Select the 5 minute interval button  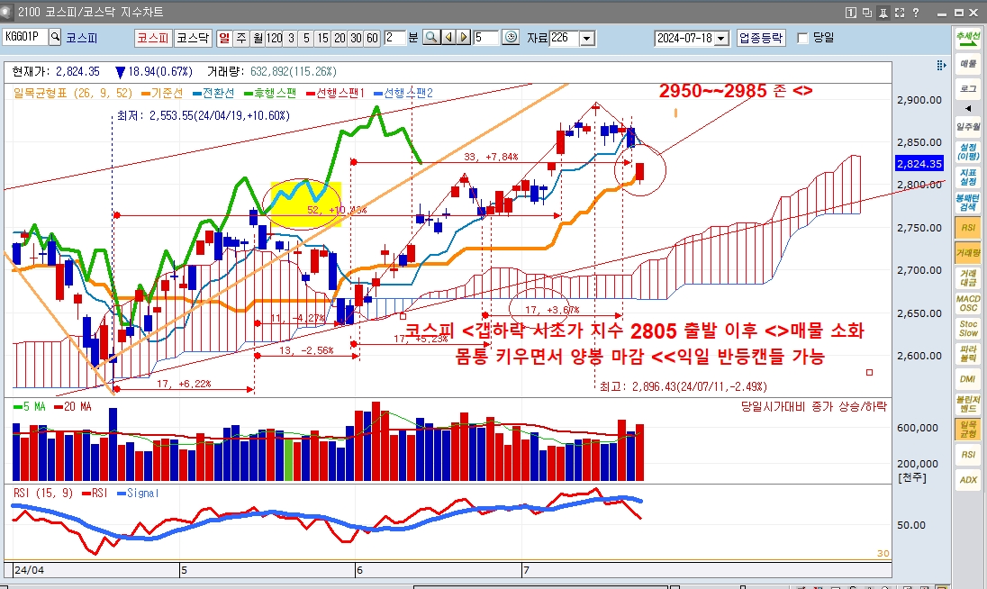click(x=306, y=38)
